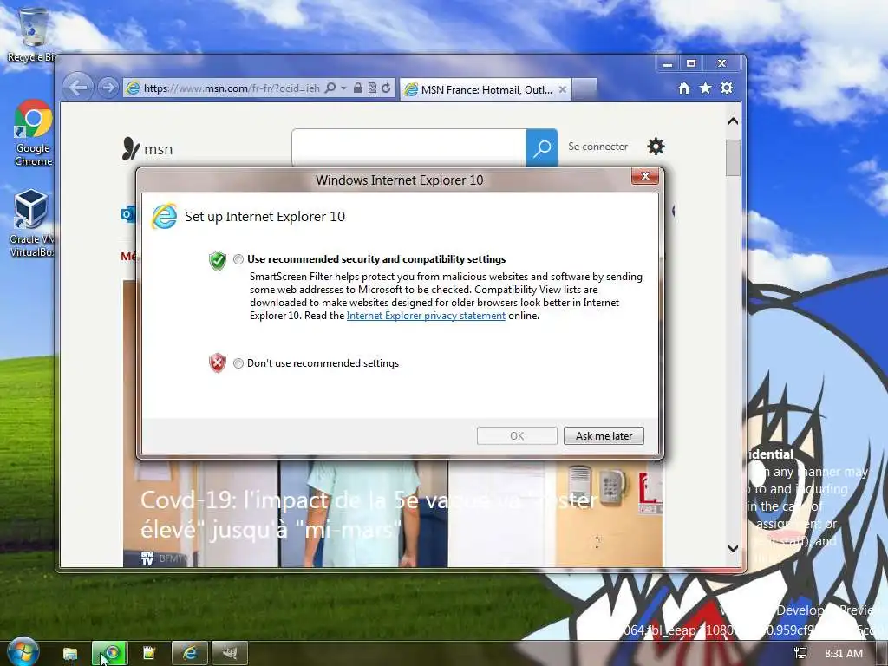Viewport: 888px width, 666px height.
Task: Click the msn.com address bar field
Action: (232, 88)
